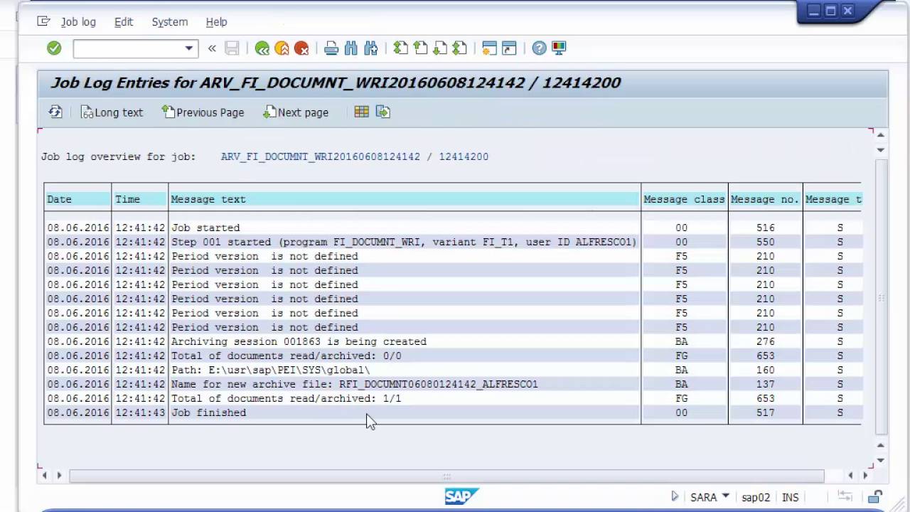
Task: Click message number 517
Action: (x=765, y=412)
